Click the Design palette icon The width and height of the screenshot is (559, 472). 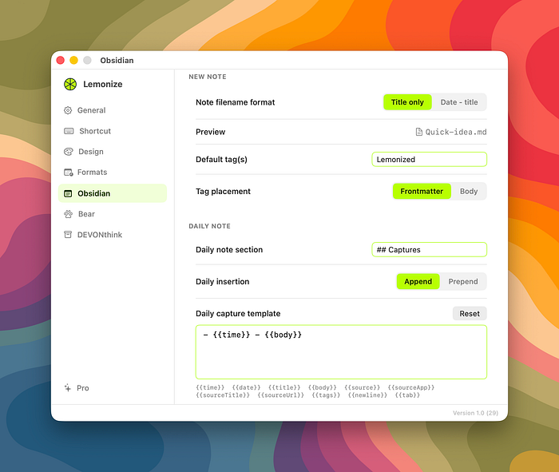click(68, 152)
